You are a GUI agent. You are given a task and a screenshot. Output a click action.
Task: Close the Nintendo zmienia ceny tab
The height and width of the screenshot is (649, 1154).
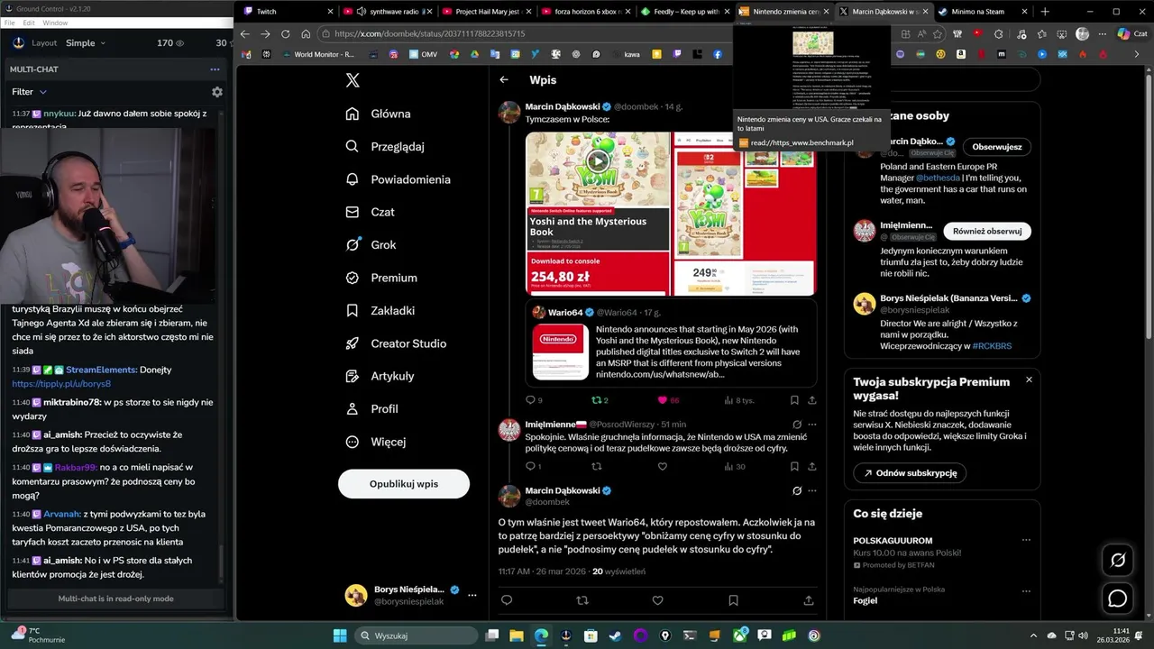point(826,12)
